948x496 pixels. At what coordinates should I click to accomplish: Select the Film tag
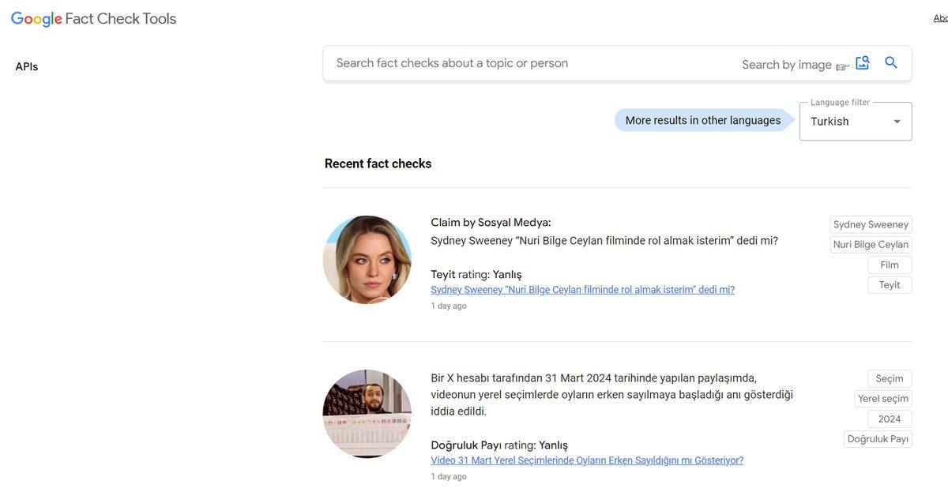[x=890, y=265]
